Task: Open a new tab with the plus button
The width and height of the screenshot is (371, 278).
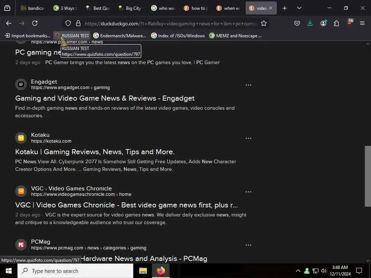Action: point(285,8)
